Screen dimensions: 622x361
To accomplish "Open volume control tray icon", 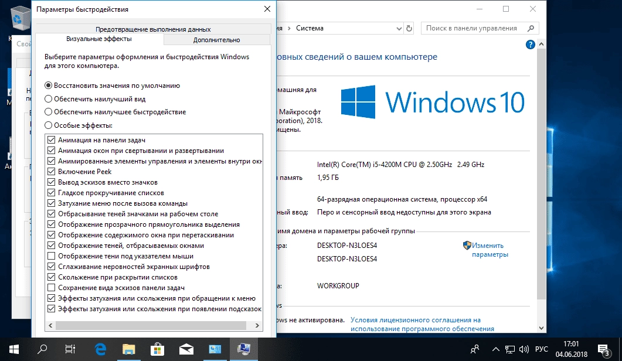I will (x=524, y=349).
